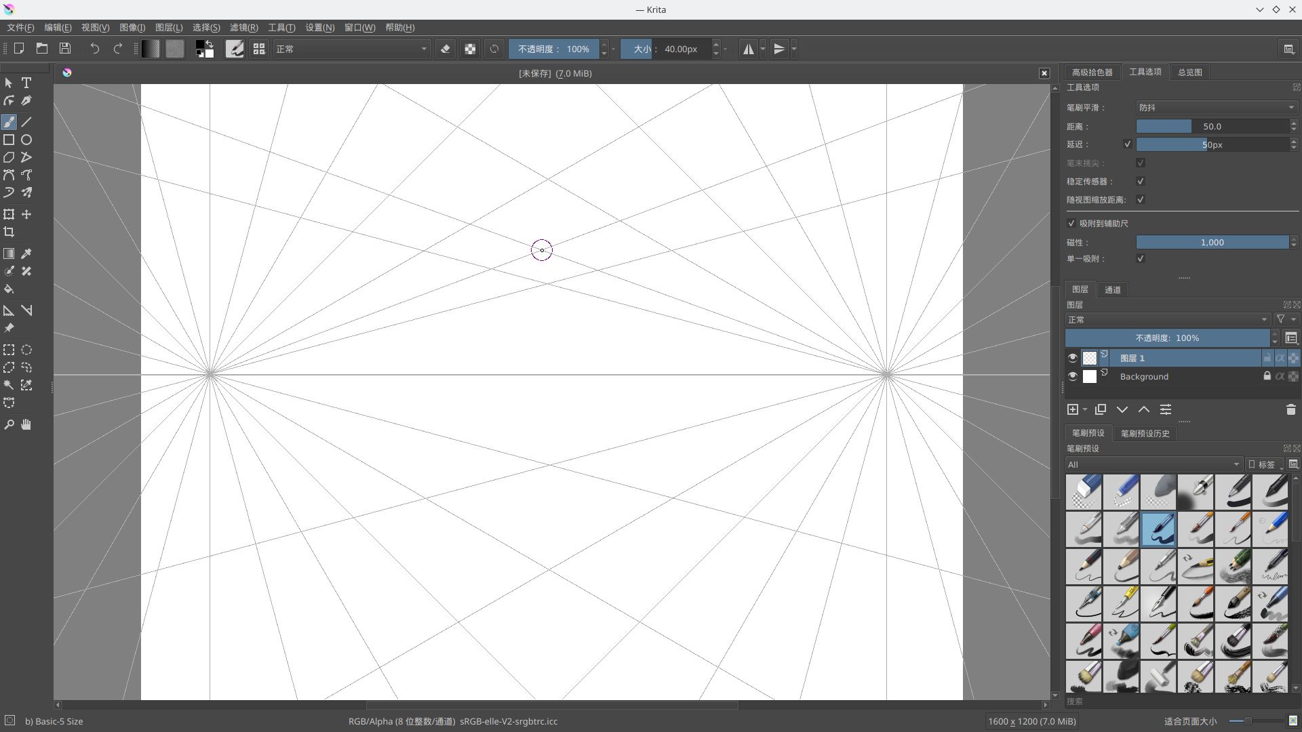This screenshot has height=732, width=1302.
Task: Select the Crop tool
Action: [9, 232]
